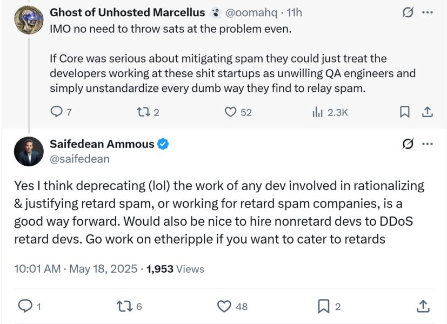Expand more options on Saifedean's tweet
447x324 pixels.
tap(428, 144)
